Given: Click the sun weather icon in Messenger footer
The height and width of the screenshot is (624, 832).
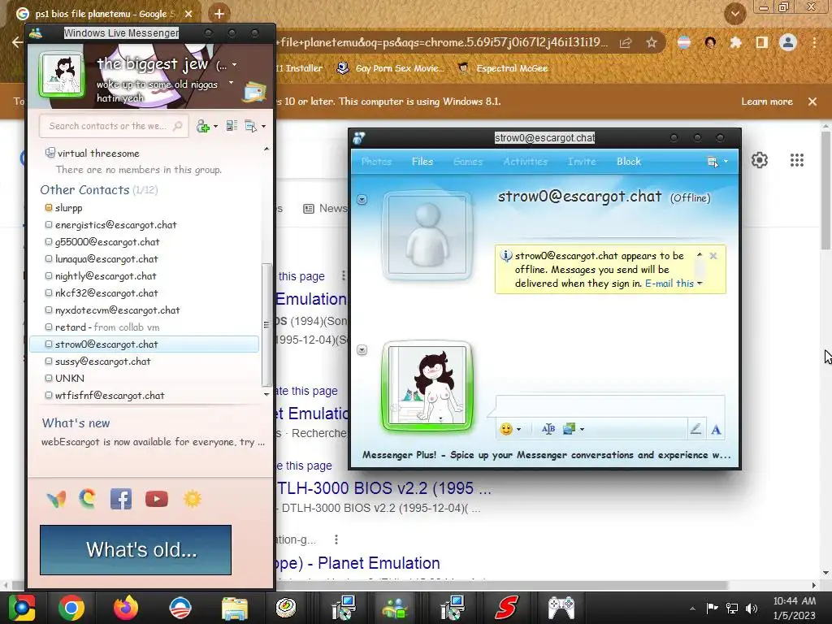Looking at the screenshot, I should click(192, 500).
